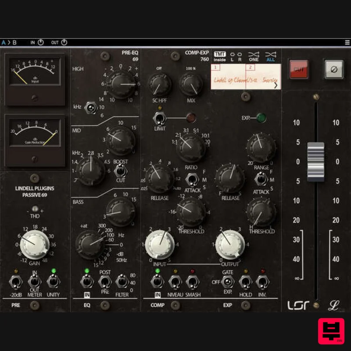
Task: Toggle the IN/OUT METER switch
Action: [35, 283]
